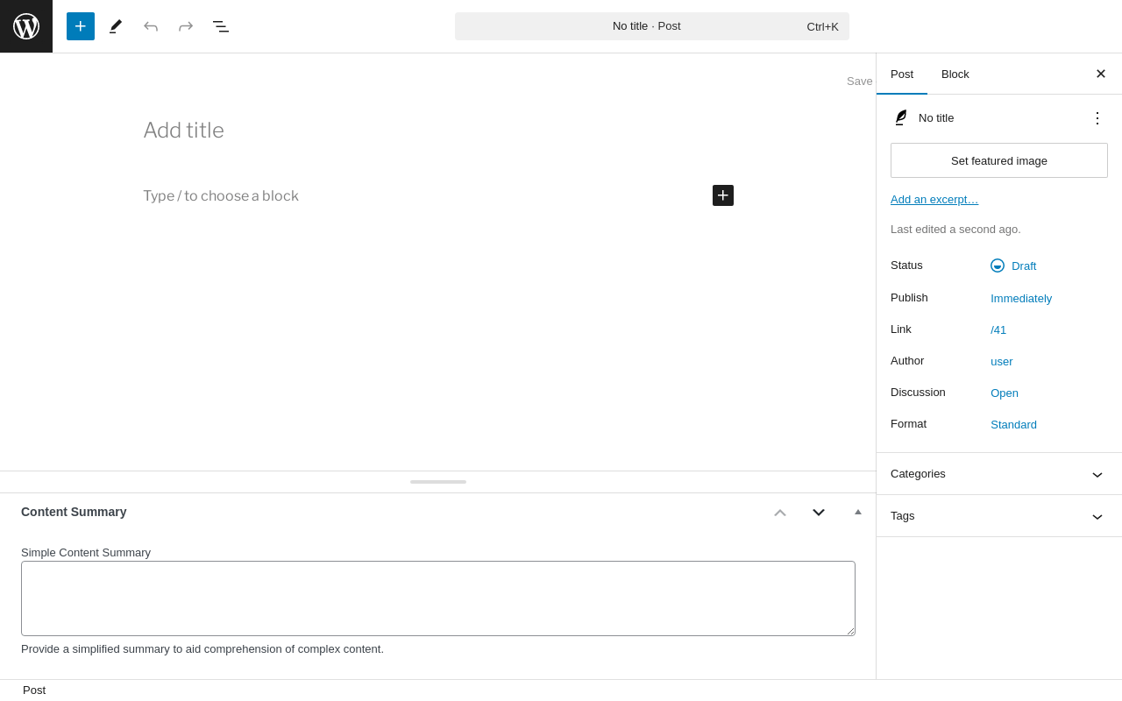Move Content Summary panel down
Viewport: 1122px width, 701px height.
(x=819, y=512)
